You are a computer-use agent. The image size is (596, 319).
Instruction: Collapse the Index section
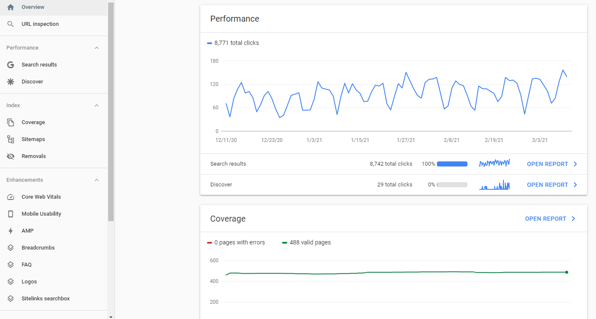[97, 105]
